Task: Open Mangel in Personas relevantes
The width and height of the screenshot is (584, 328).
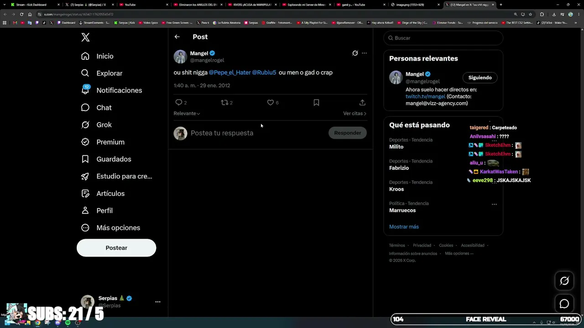Action: point(414,74)
